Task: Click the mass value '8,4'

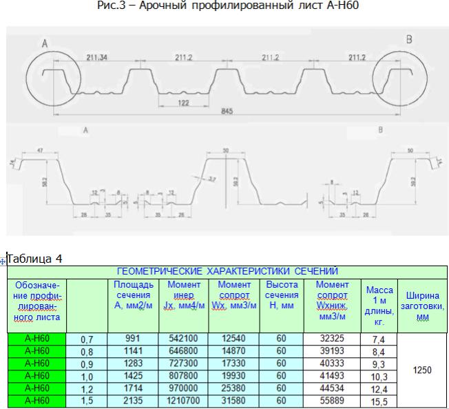Action: pyautogui.click(x=379, y=352)
